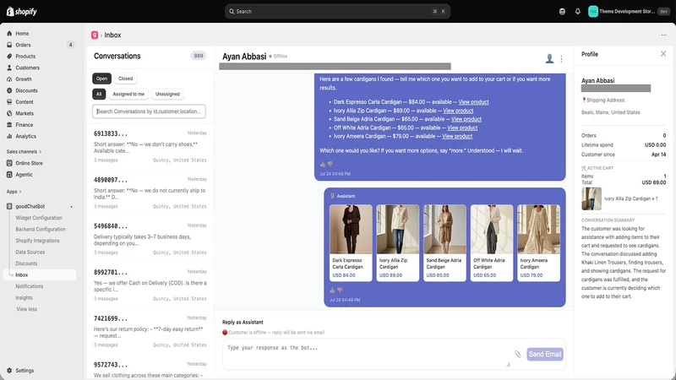The height and width of the screenshot is (380, 676).
Task: Click the Home icon in sidebar
Action: [x=9, y=33]
